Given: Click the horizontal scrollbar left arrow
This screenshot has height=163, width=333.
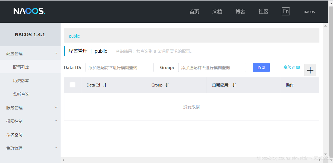Looking at the screenshot, I should [x=64, y=160].
